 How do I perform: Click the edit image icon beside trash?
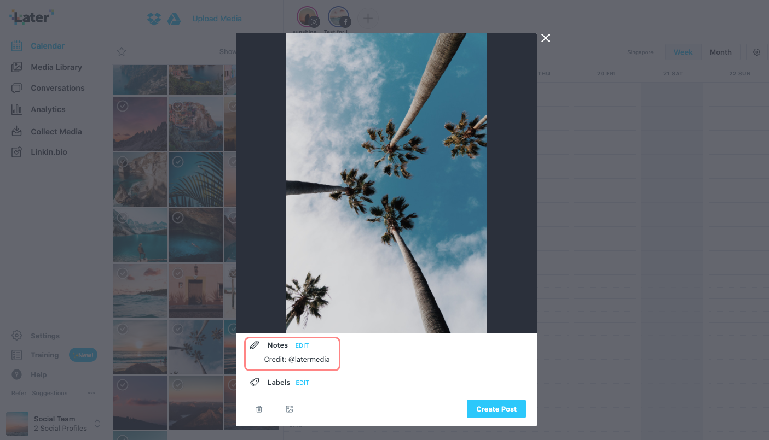pos(290,409)
